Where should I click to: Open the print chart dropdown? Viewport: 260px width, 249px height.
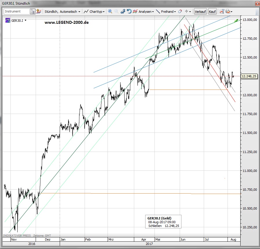[229, 12]
